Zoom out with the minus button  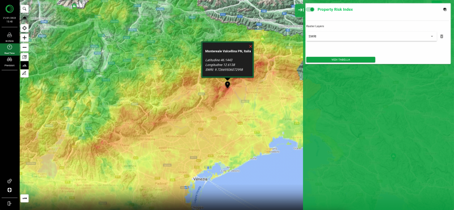(x=24, y=47)
